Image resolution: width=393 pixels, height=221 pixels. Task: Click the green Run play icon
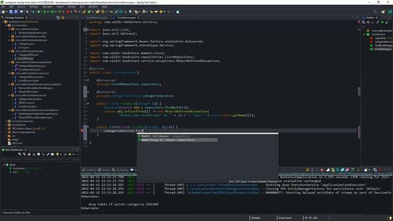52,12
